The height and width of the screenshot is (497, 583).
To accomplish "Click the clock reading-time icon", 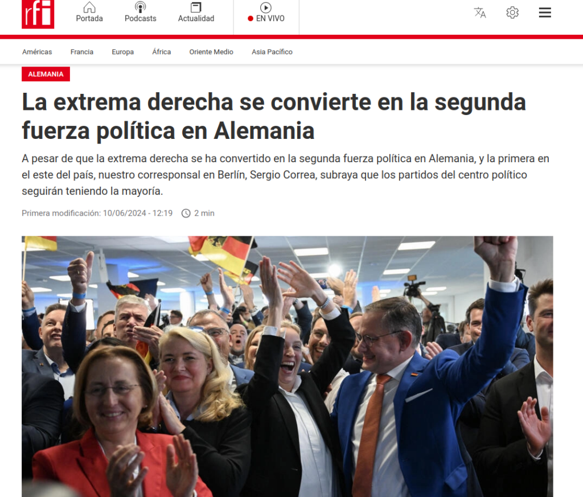I will (186, 213).
